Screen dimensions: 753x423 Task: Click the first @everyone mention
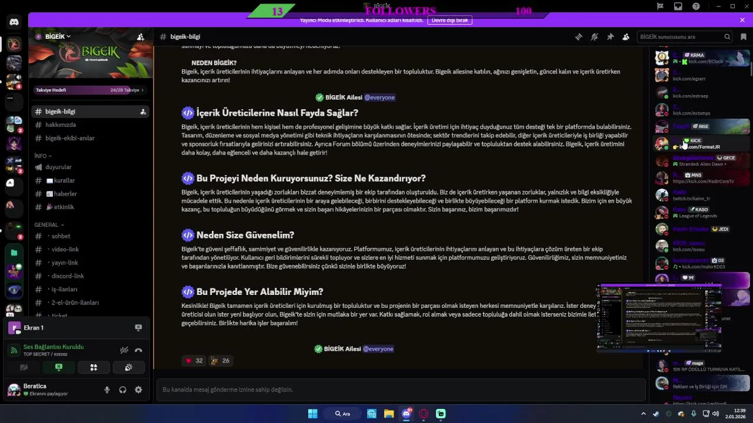point(379,98)
